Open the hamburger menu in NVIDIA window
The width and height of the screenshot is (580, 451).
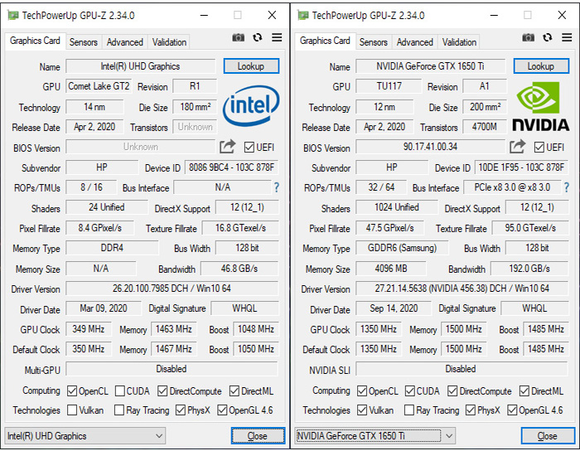[x=567, y=37]
